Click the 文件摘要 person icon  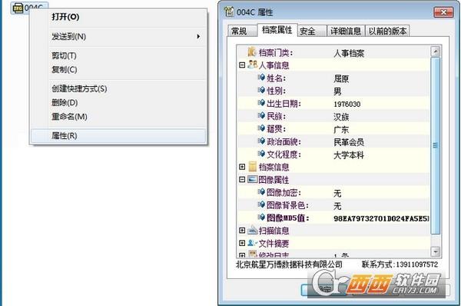[x=253, y=243]
